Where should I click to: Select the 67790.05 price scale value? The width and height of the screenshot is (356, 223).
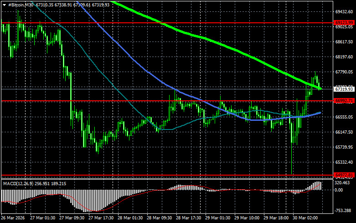[344, 72]
